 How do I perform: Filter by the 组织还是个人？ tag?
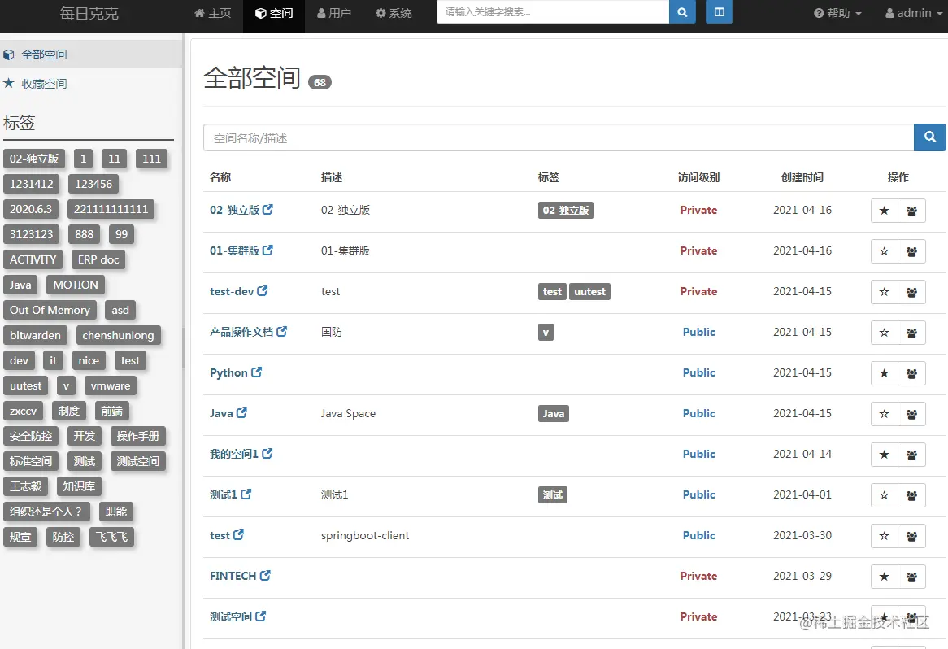[x=46, y=512]
